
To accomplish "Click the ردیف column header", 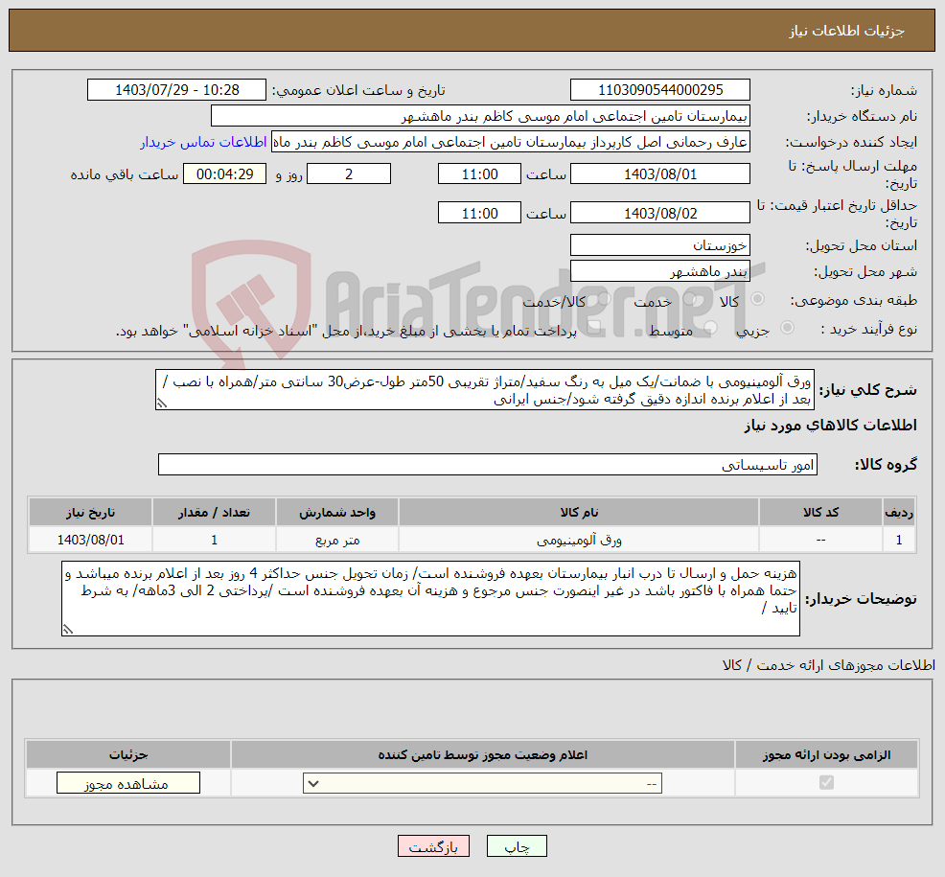I will [899, 513].
